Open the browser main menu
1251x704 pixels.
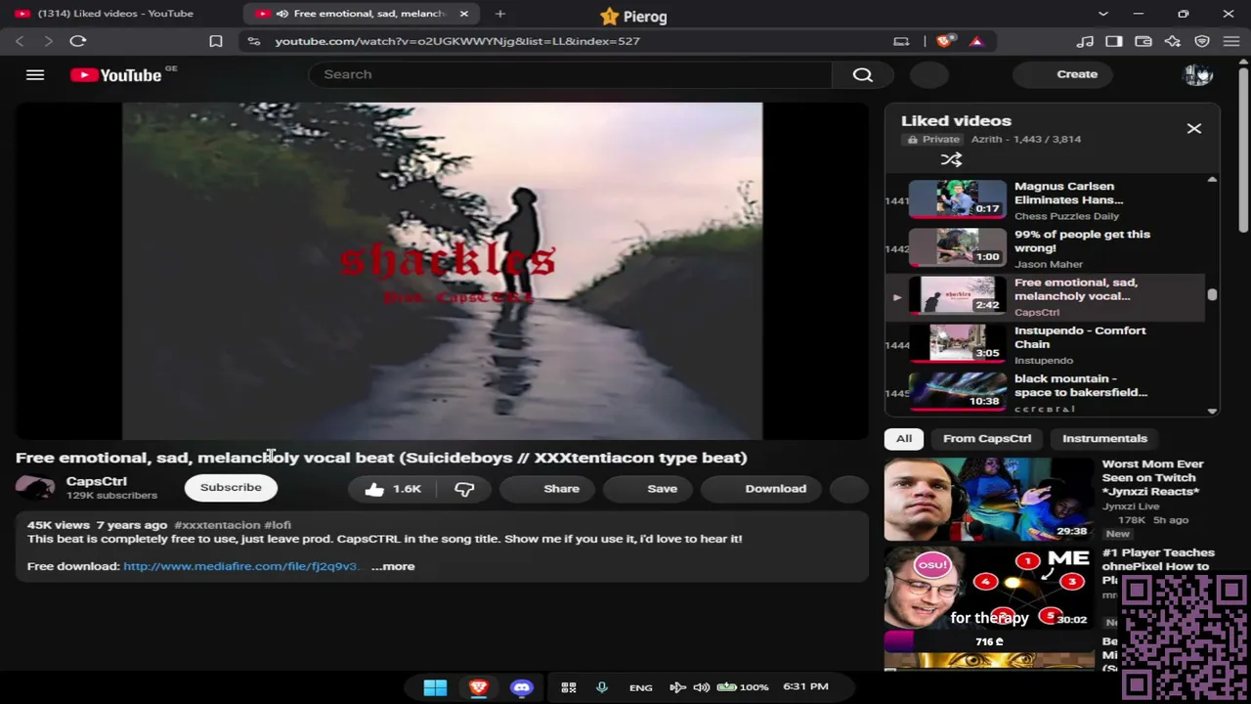point(1231,41)
